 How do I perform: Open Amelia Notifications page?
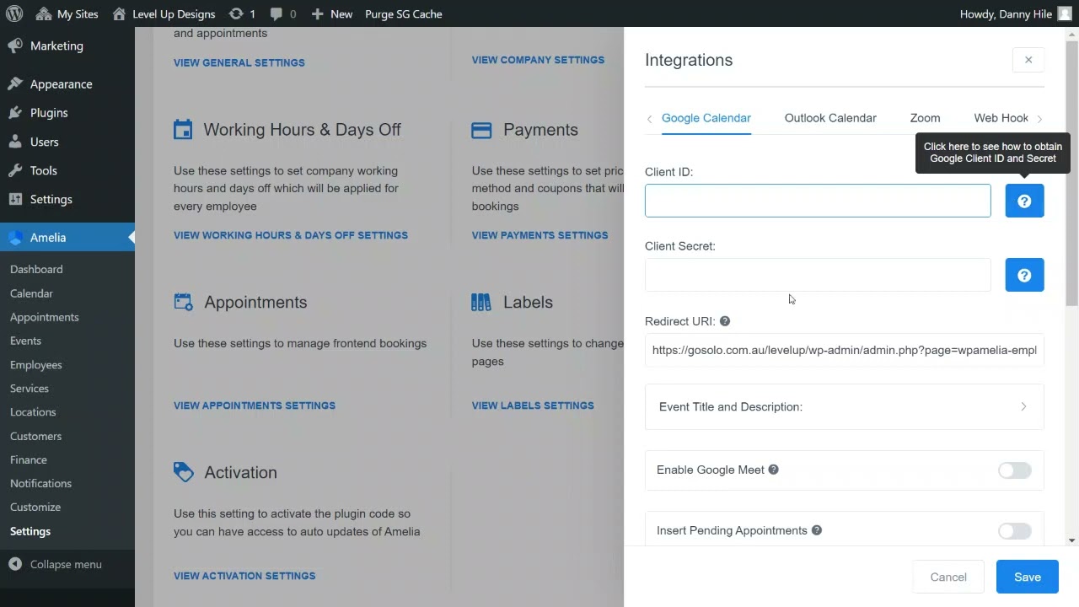40,483
